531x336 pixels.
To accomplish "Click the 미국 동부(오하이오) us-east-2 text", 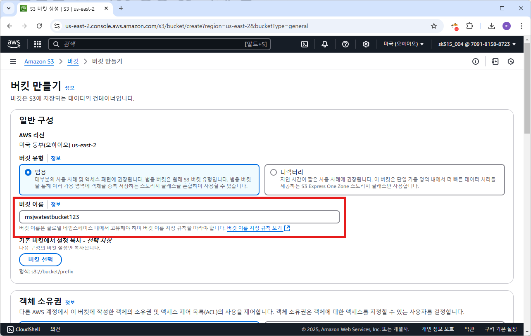I will point(58,145).
